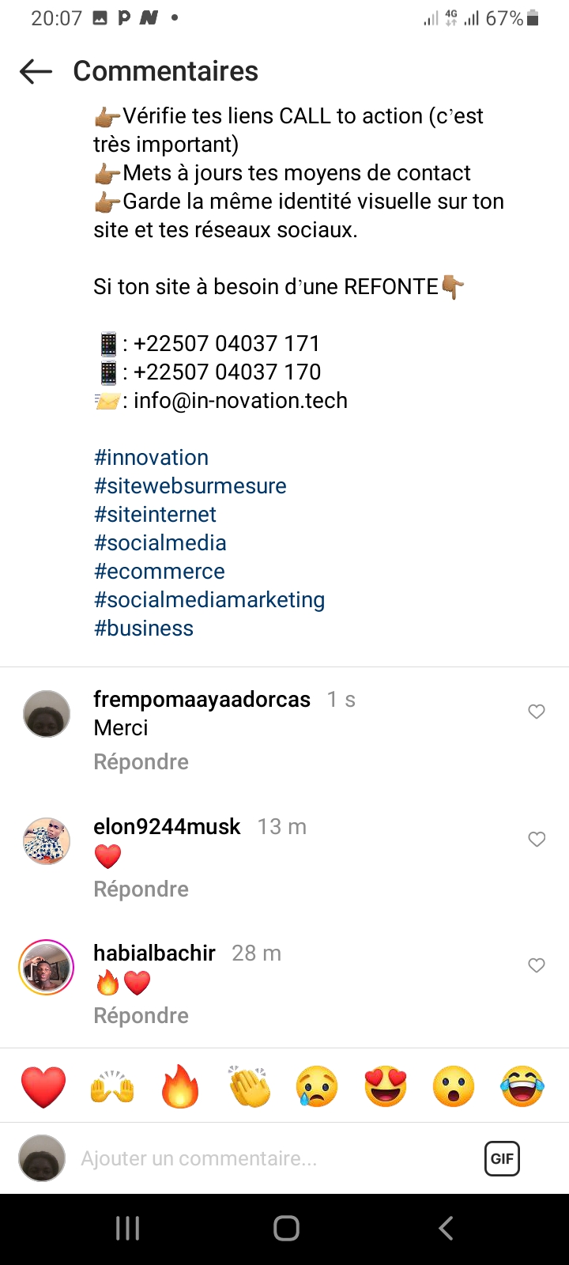
Task: Insert the fire quick emoji
Action: pyautogui.click(x=180, y=1086)
